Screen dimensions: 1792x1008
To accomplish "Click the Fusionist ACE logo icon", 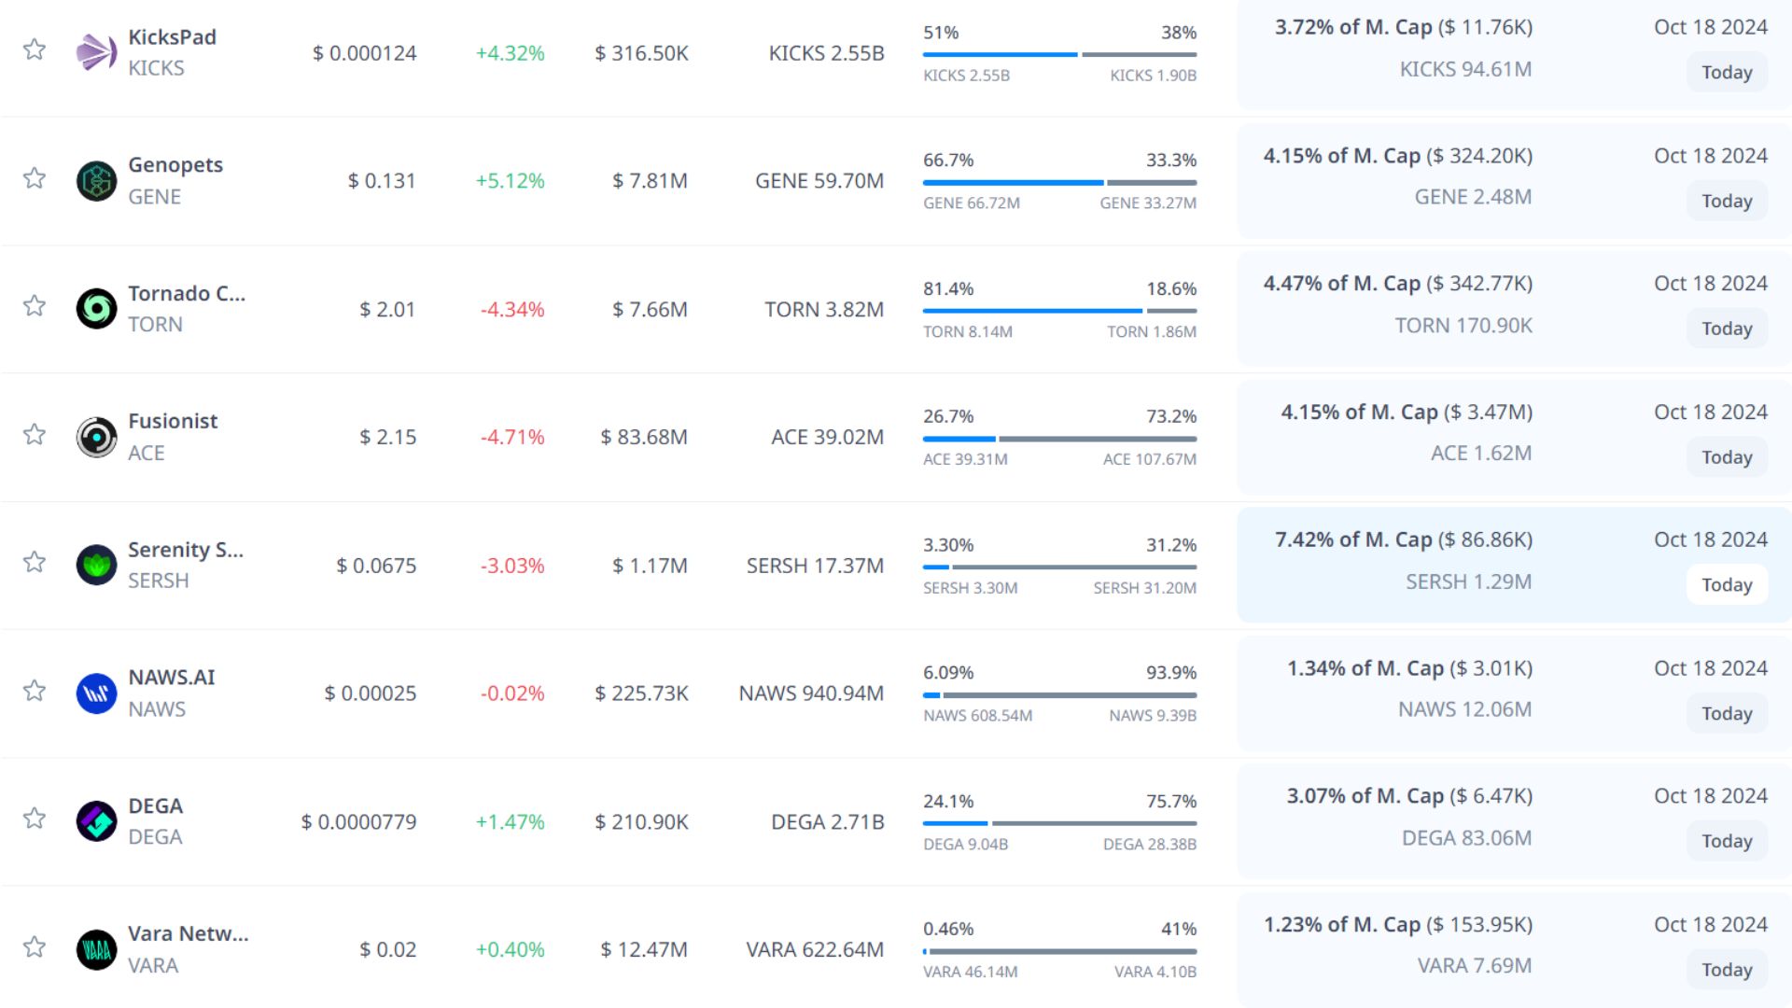I will point(96,437).
